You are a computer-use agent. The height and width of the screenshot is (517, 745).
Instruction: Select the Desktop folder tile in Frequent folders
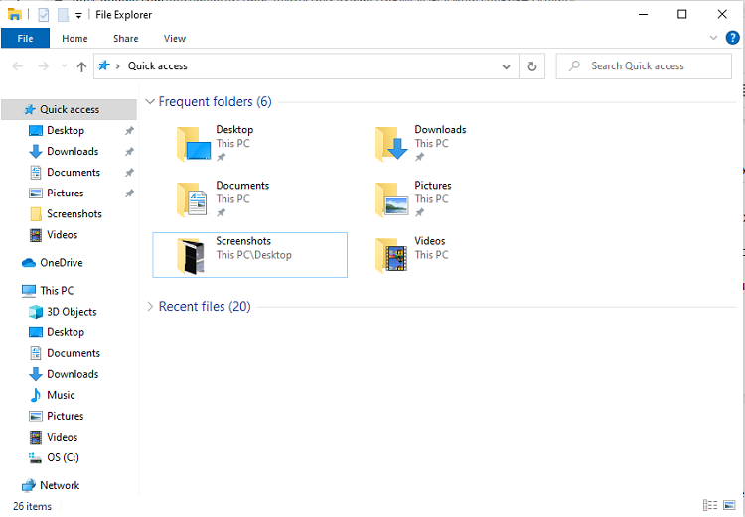pyautogui.click(x=250, y=143)
